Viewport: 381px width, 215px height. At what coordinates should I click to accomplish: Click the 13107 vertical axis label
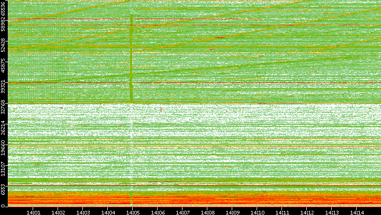pyautogui.click(x=3, y=168)
